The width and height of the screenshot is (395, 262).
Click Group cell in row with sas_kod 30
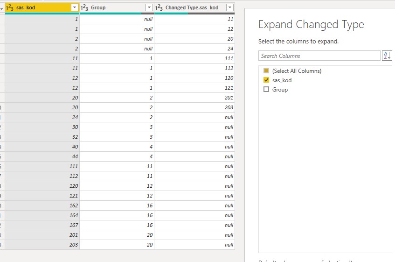click(x=117, y=127)
